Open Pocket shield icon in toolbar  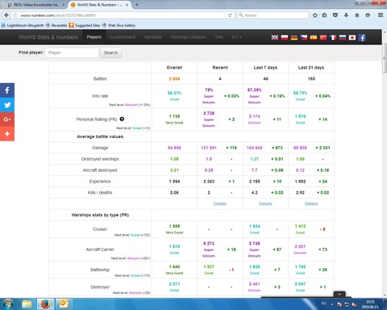pos(335,15)
